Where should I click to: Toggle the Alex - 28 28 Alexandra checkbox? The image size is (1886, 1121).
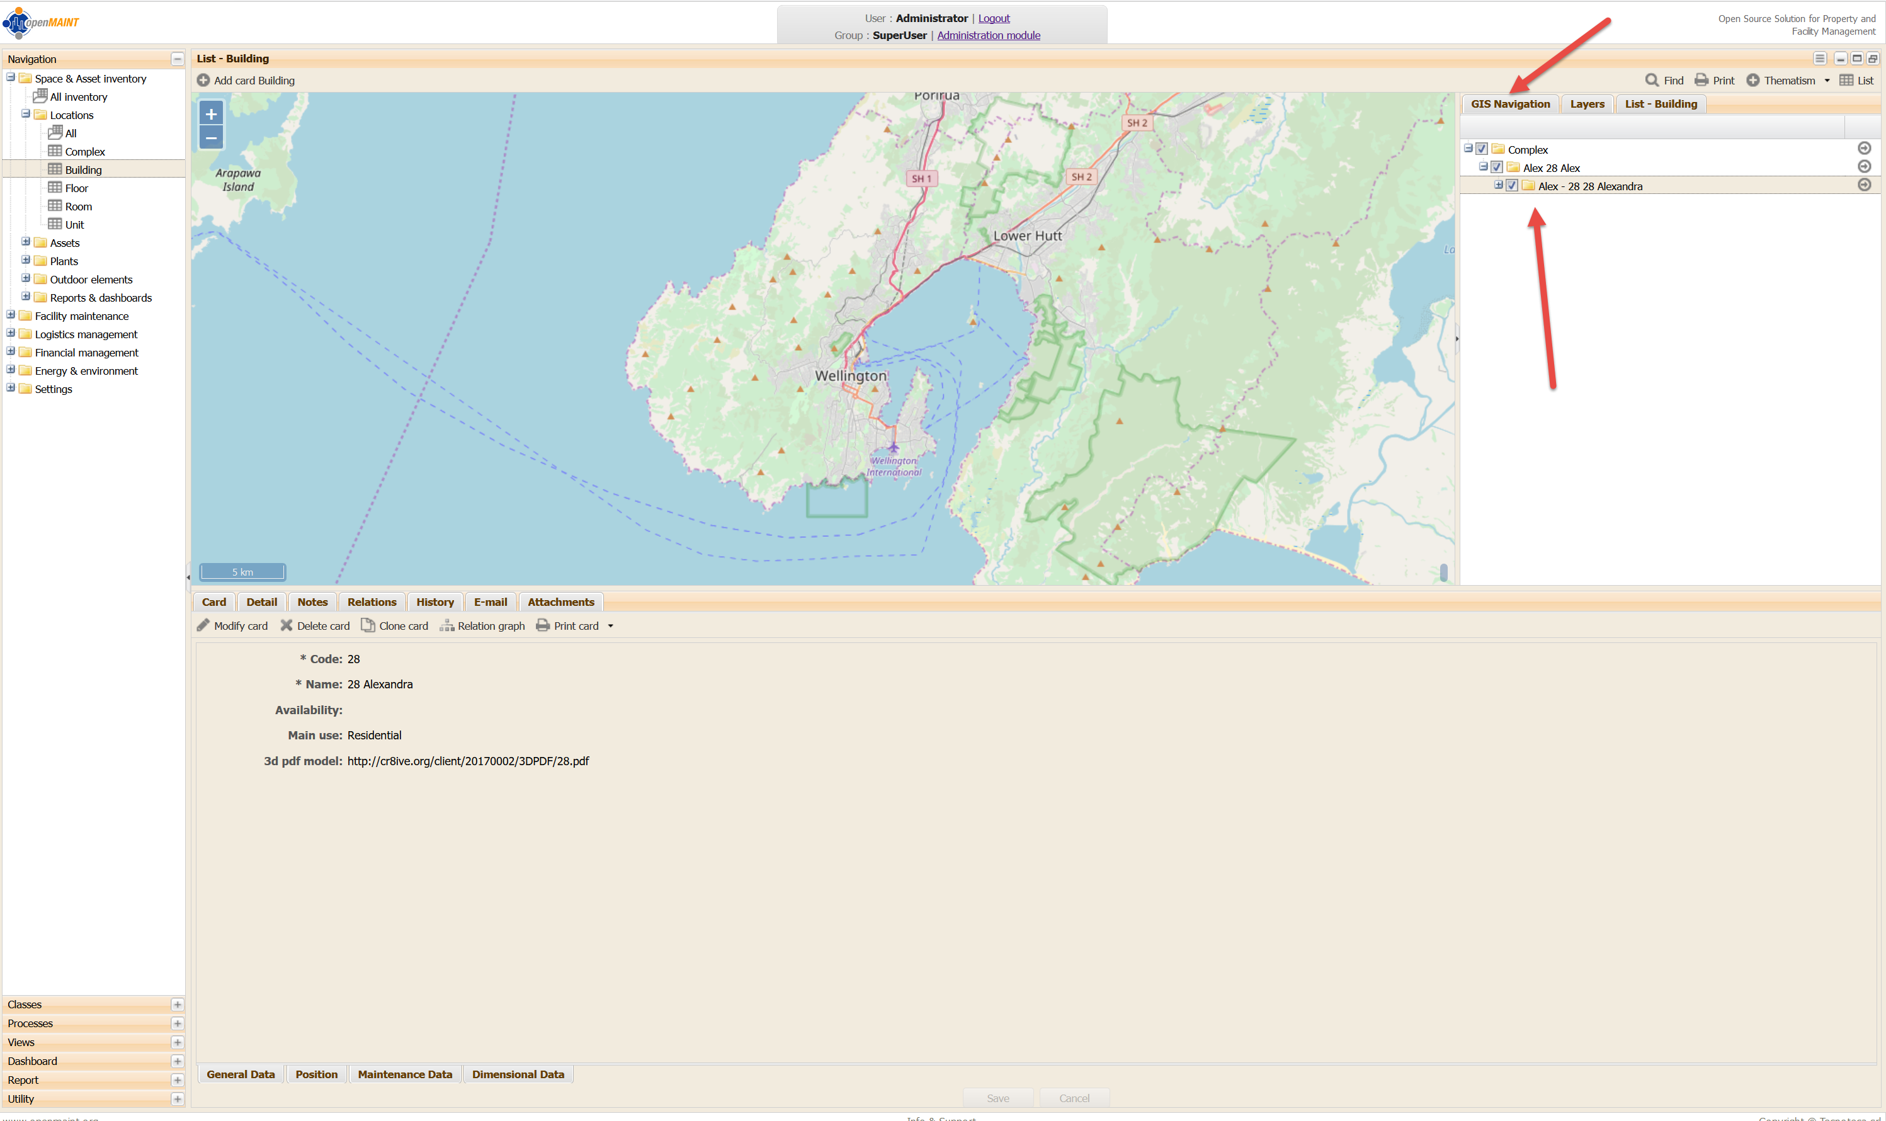(1512, 186)
